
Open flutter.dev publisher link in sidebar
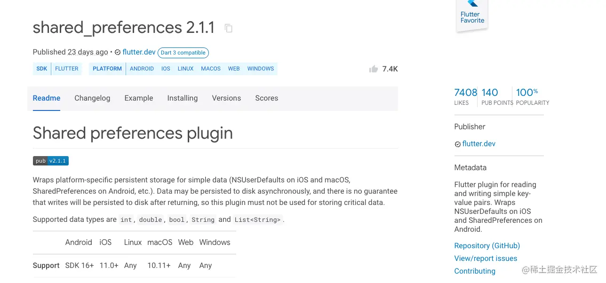[x=479, y=144]
